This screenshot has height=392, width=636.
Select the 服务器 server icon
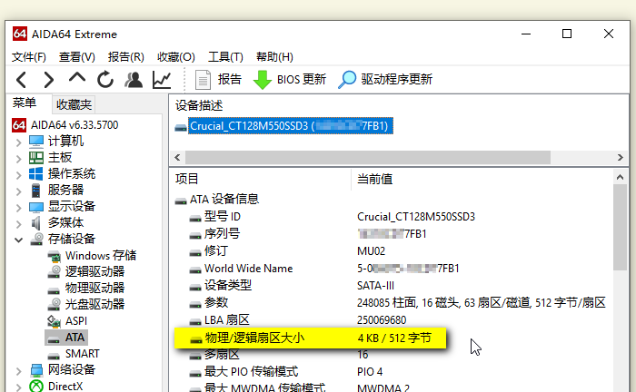point(35,190)
